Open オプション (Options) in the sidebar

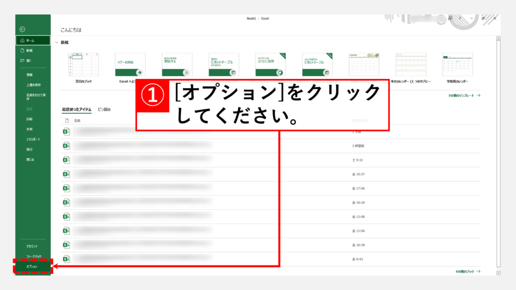pos(32,266)
